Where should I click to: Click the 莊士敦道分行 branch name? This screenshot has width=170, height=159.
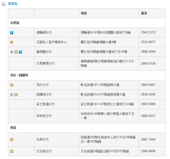pyautogui.click(x=45, y=104)
